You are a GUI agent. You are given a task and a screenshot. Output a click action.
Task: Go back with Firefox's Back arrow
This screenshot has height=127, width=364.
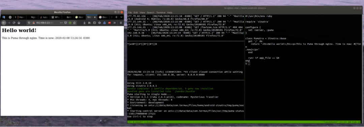pos(3,23)
